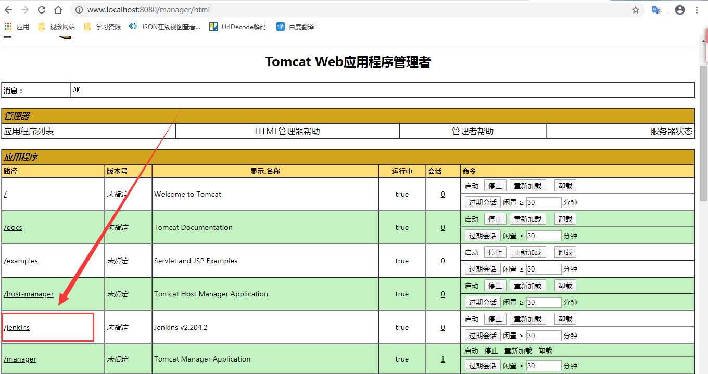Open the 管理者帮助 link

pyautogui.click(x=473, y=131)
